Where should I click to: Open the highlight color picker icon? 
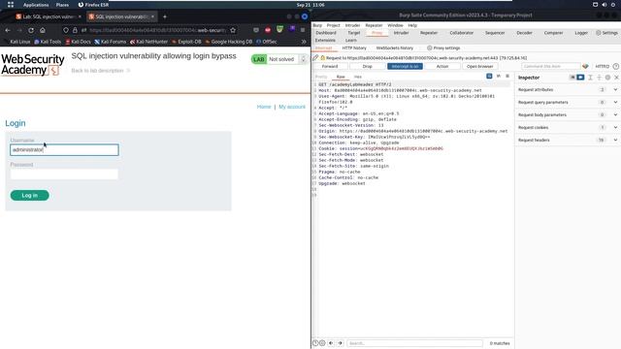(x=585, y=67)
